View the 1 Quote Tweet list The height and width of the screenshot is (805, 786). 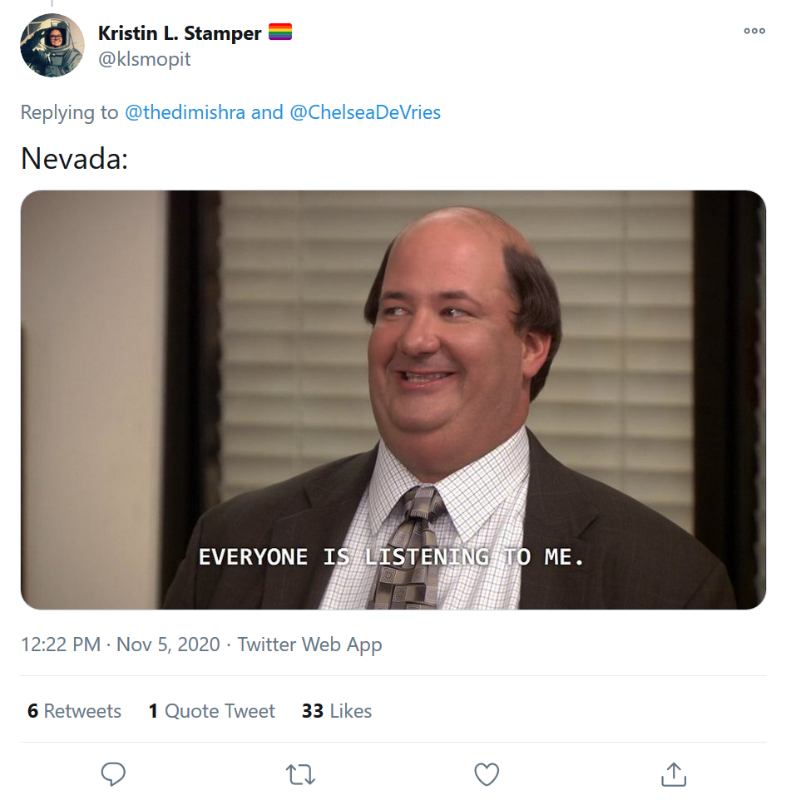click(211, 711)
